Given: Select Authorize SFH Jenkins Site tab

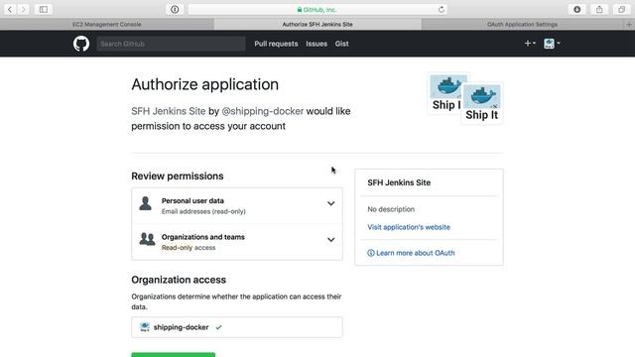Looking at the screenshot, I should 317,24.
